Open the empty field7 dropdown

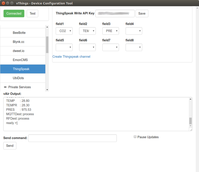[111, 47]
